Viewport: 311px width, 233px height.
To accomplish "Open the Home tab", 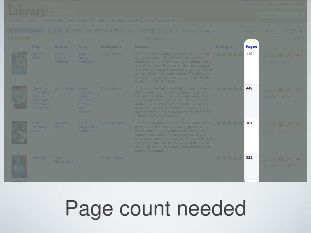I will coord(15,20).
